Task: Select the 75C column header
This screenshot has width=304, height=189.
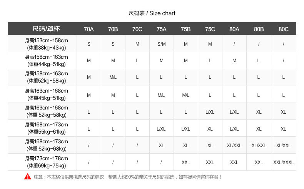Action: pyautogui.click(x=210, y=29)
